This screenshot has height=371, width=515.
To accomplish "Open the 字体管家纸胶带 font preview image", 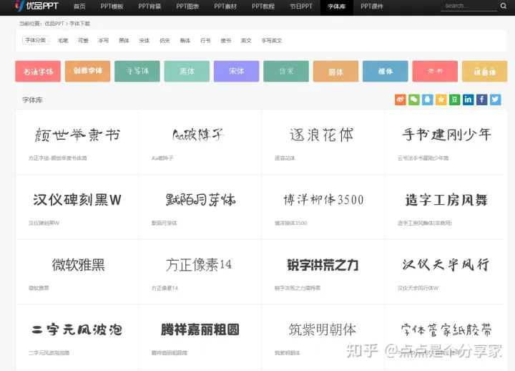I will (x=446, y=329).
